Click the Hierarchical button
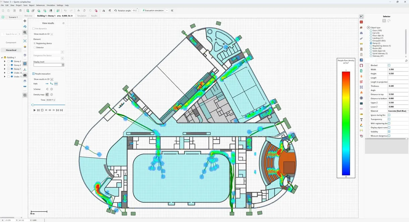Image resolution: width=409 pixels, height=222 pixels. 11,50
